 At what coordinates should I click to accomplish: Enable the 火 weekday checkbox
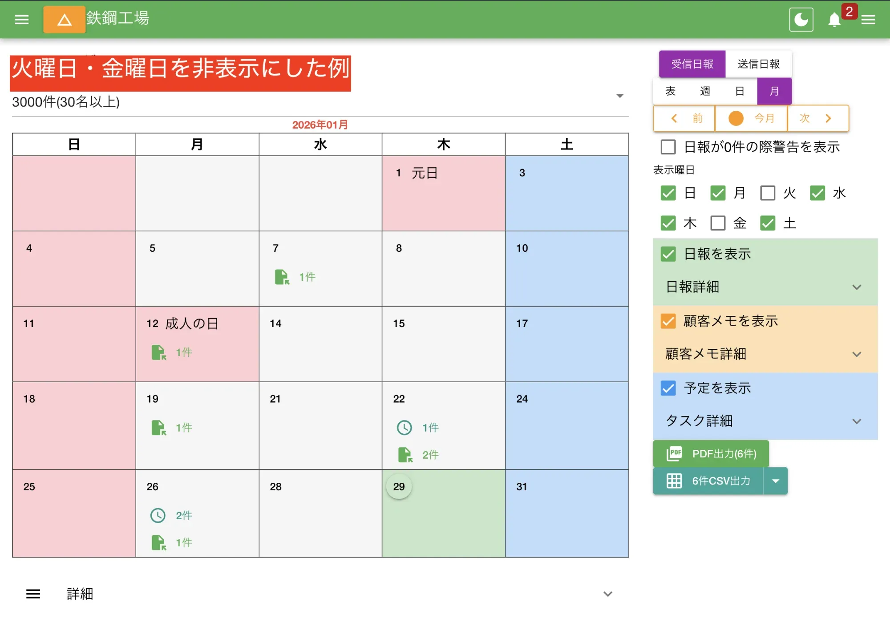[768, 193]
